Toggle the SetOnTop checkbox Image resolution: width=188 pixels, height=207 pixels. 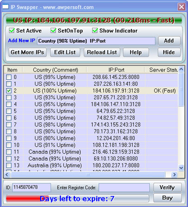53,31
